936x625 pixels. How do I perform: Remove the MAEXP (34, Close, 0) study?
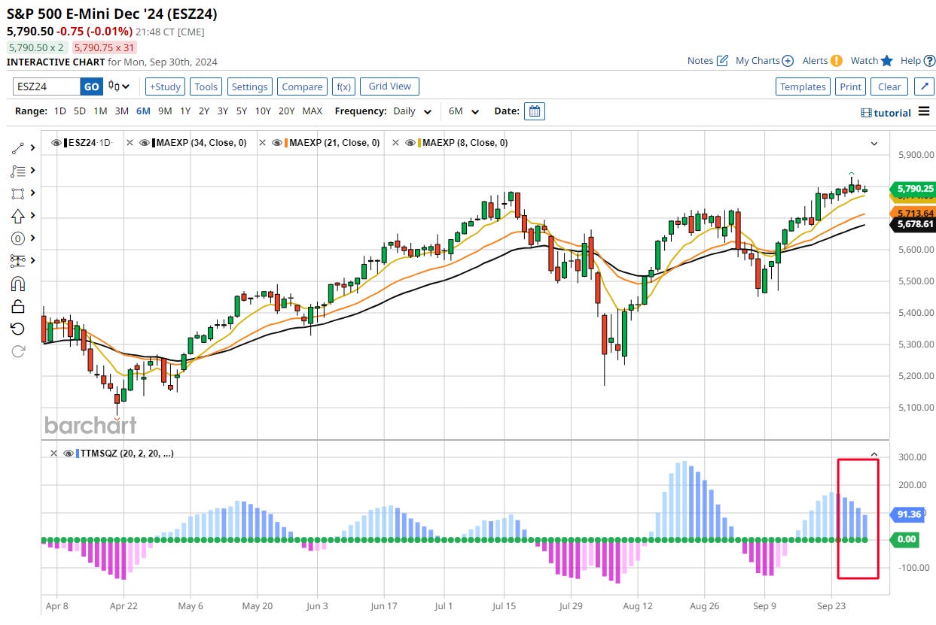pos(130,142)
